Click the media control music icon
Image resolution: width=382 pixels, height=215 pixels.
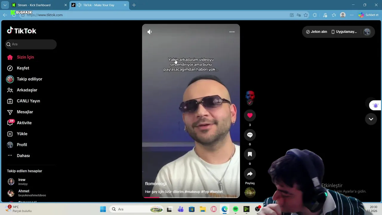tap(325, 15)
